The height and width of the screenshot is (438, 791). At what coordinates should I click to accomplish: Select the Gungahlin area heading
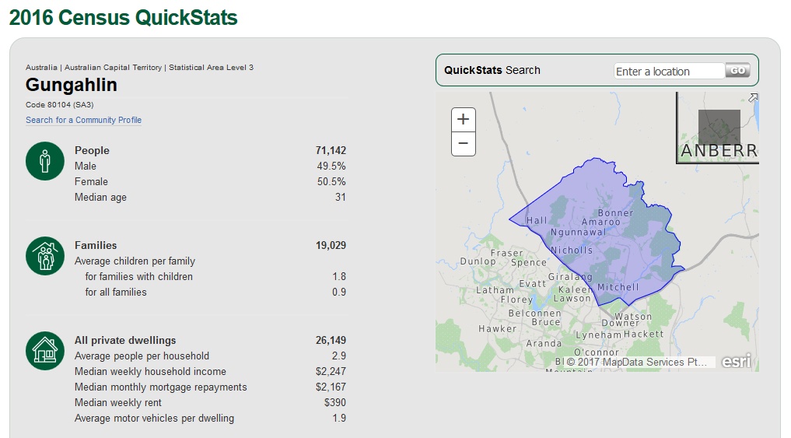(x=72, y=85)
